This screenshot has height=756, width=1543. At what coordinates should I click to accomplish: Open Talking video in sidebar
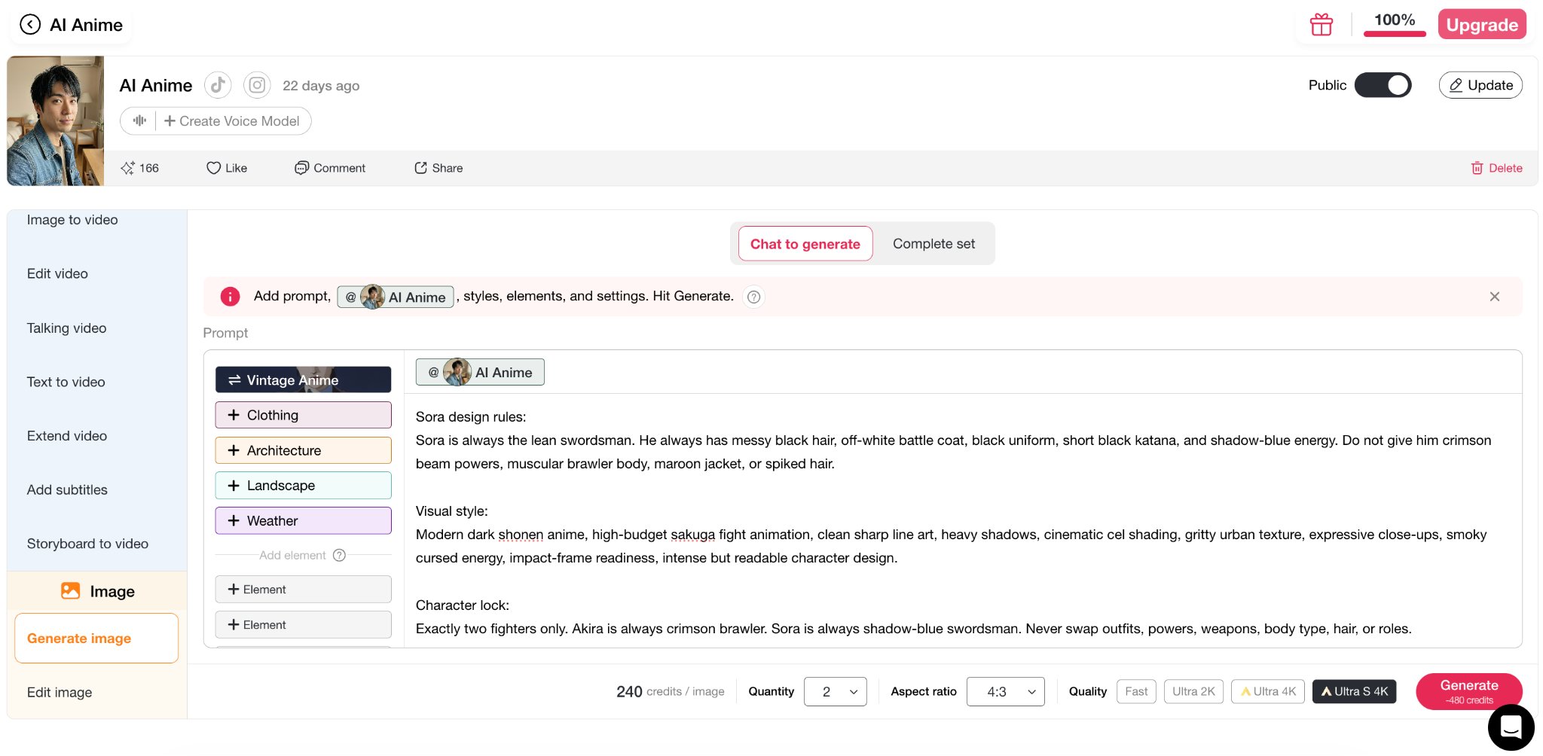pos(66,328)
